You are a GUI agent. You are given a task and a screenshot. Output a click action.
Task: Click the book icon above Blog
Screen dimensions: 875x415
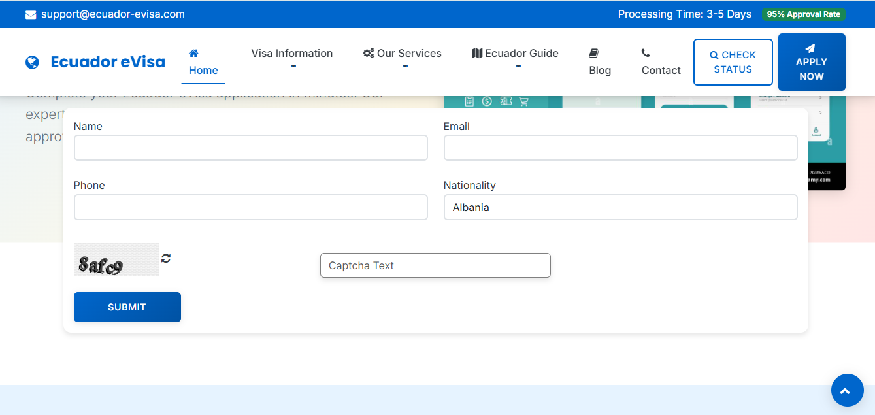pyautogui.click(x=593, y=53)
